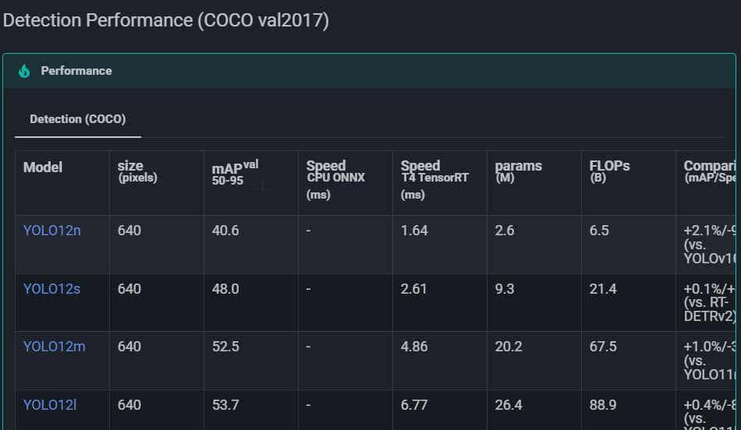Click the 88.9 FLOPs cell for YOLO12l

[603, 405]
